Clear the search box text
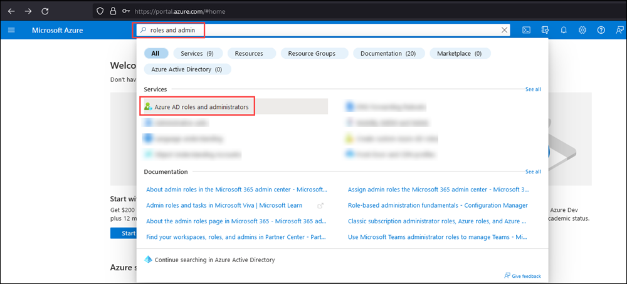Screen dimensions: 627x284 [505, 30]
